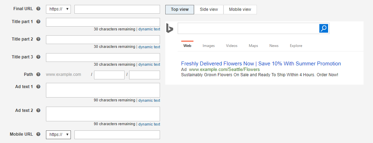Focus the Title part 1 field
The image size is (373, 143).
point(103,22)
